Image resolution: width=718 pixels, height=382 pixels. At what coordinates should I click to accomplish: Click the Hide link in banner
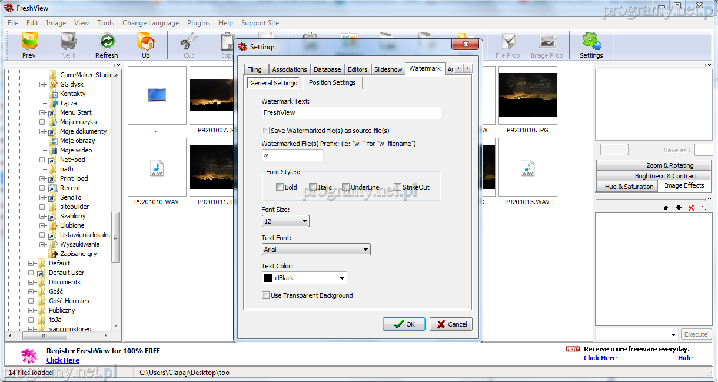[x=685, y=358]
